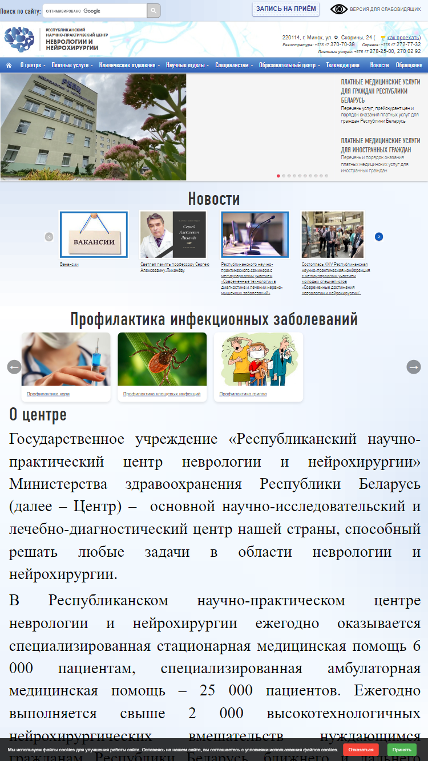This screenshot has width=428, height=761.
Task: Expand the «Платные услуги» menu
Action: 71,65
